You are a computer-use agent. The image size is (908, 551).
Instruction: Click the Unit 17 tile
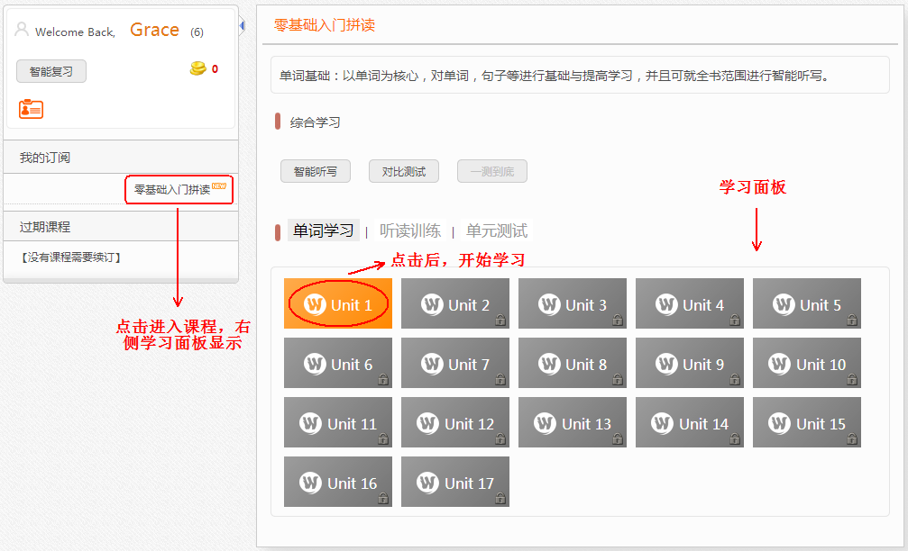tap(454, 483)
